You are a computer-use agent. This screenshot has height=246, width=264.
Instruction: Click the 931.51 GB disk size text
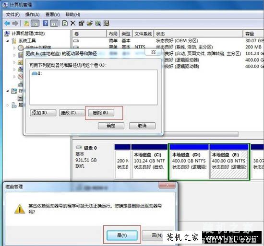point(86,160)
